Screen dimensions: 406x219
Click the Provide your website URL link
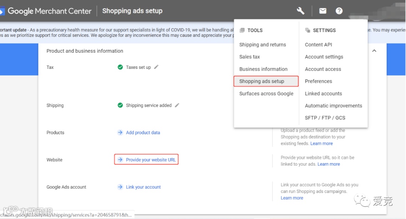pyautogui.click(x=151, y=160)
